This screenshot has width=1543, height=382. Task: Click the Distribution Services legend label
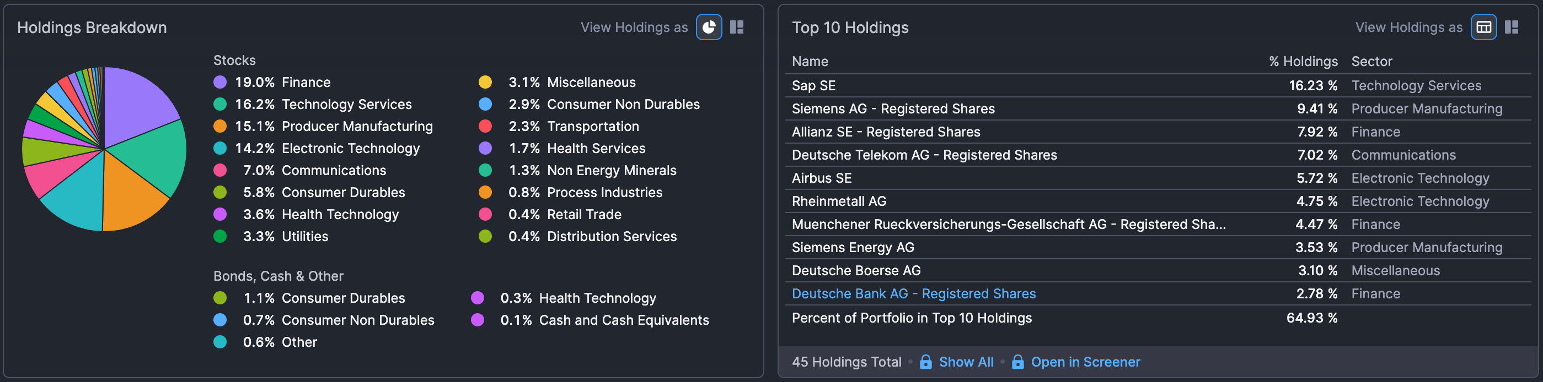[x=612, y=237]
